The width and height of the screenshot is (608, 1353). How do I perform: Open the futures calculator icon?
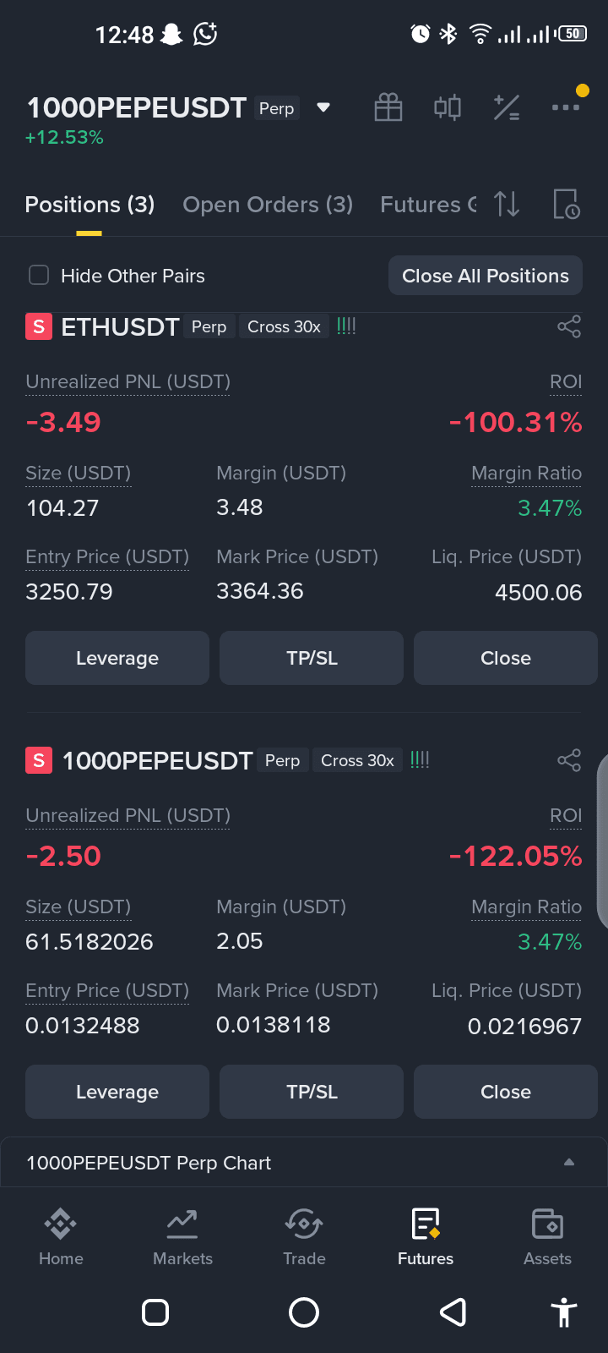point(507,107)
